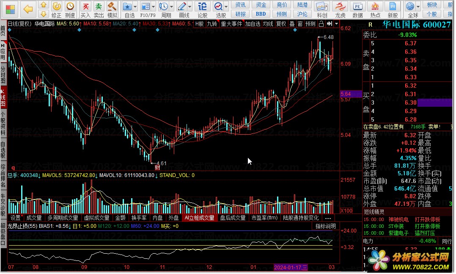This screenshot has width=456, height=274.
Task: Select the 多周期成交量 tab
Action: [x=63, y=218]
